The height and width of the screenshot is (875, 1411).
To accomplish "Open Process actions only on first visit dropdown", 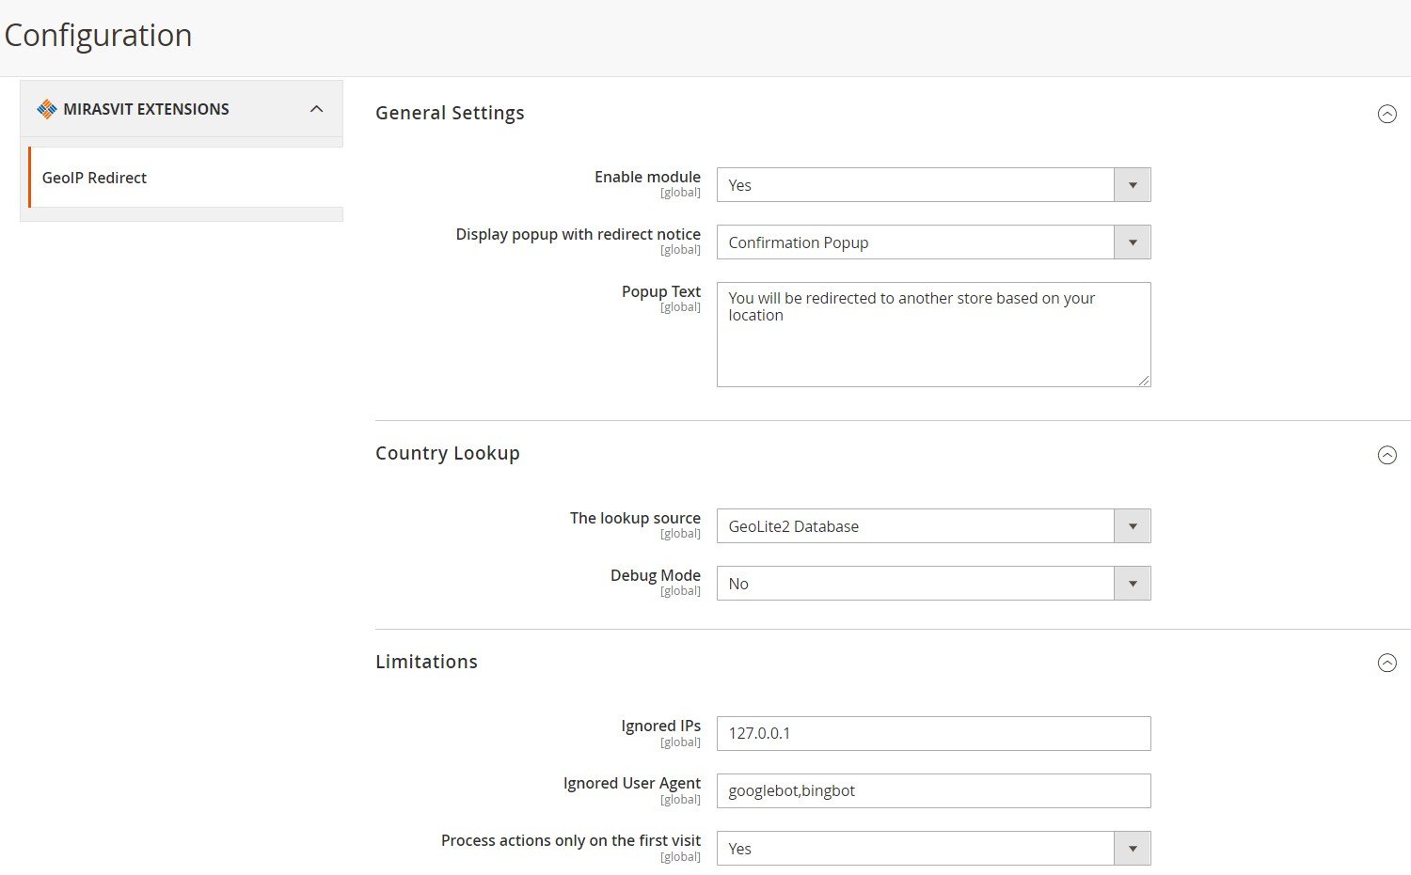I will 933,849.
